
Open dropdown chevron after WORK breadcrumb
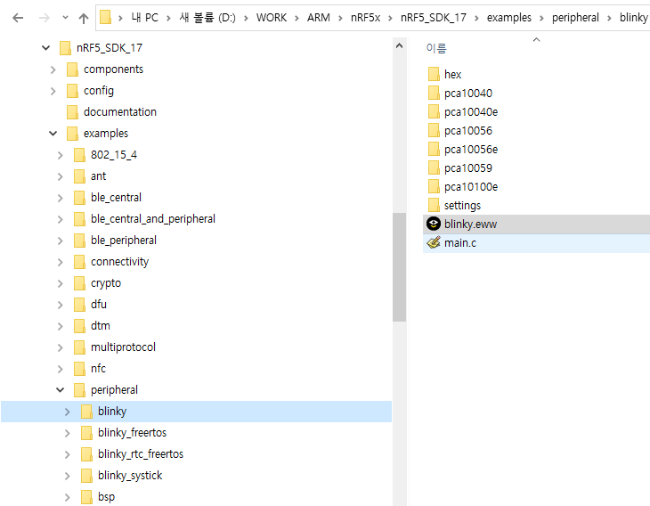[297, 18]
